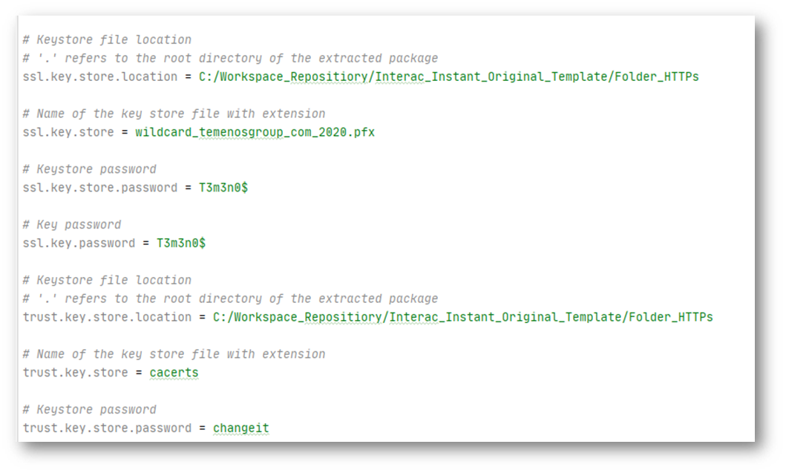Click the T3m3n0$ value of ssl.key.password
This screenshot has width=786, height=473.
coord(180,244)
